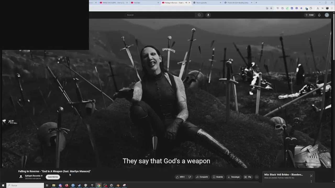Screen dimensions: 335x188
Task: Open the Windows Start menu
Action: point(3,185)
